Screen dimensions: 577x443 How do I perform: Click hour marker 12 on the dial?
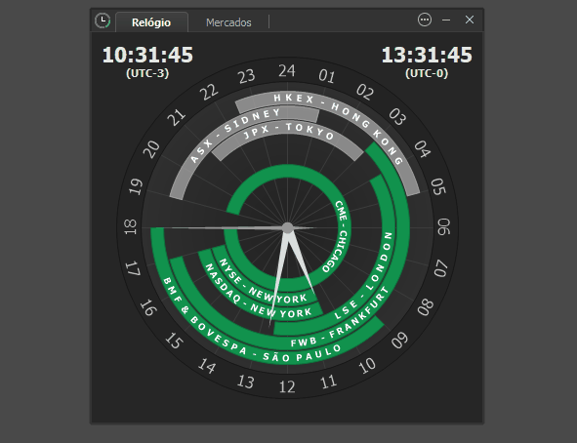coord(287,386)
